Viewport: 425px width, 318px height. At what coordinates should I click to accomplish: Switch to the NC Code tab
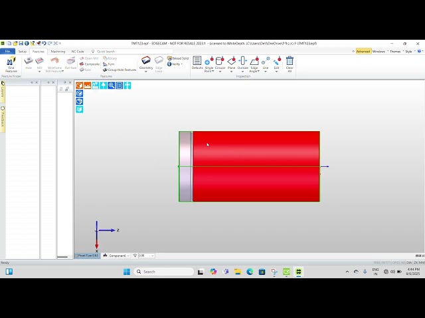[78, 52]
